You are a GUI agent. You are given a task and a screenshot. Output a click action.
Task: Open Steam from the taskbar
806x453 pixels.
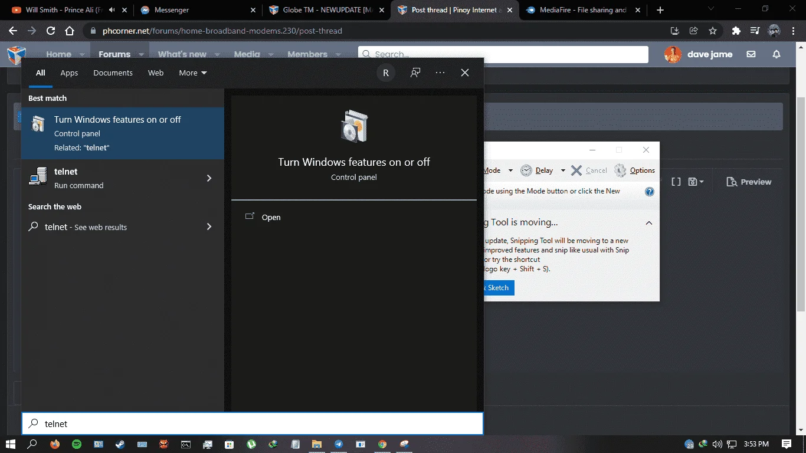pos(120,444)
